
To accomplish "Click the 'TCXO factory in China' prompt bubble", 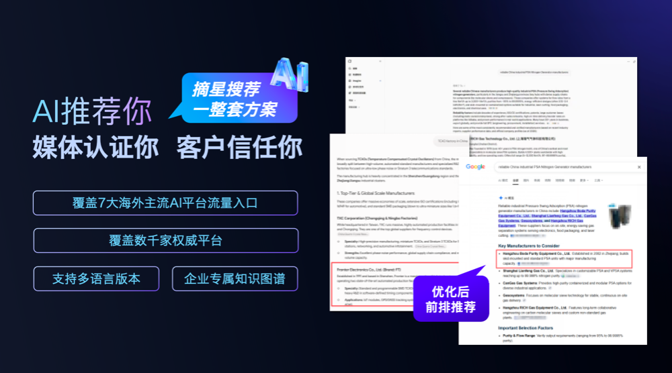I will point(452,141).
